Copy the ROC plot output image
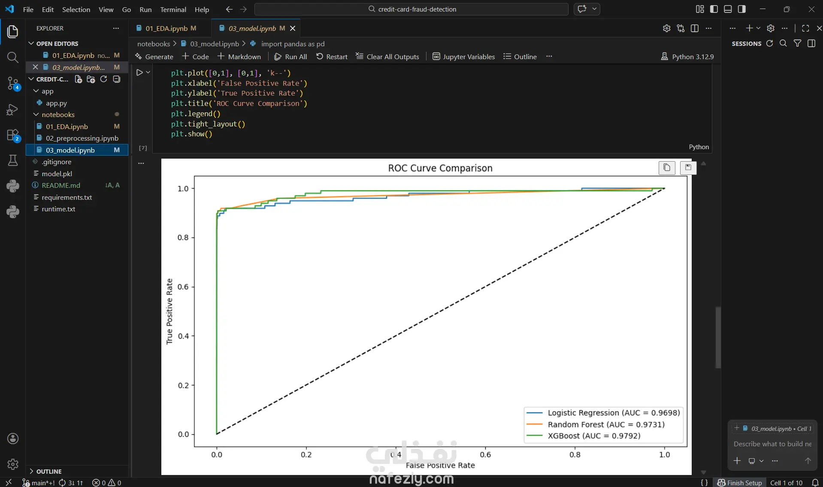 tap(666, 168)
